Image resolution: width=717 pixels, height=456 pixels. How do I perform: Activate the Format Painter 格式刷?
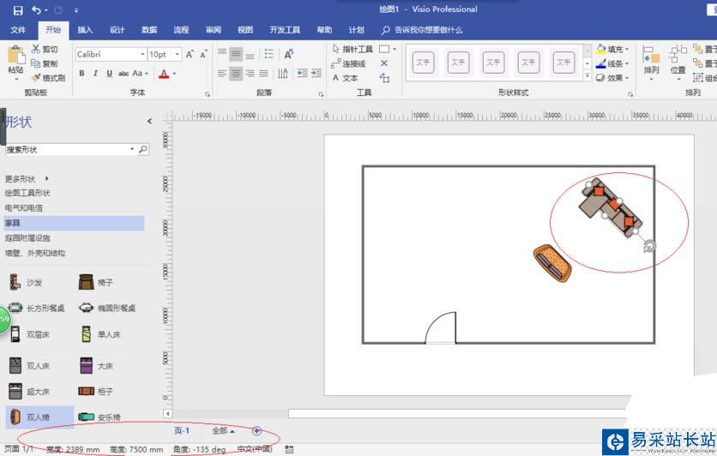point(48,78)
